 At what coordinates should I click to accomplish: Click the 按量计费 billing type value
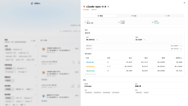point(138,86)
